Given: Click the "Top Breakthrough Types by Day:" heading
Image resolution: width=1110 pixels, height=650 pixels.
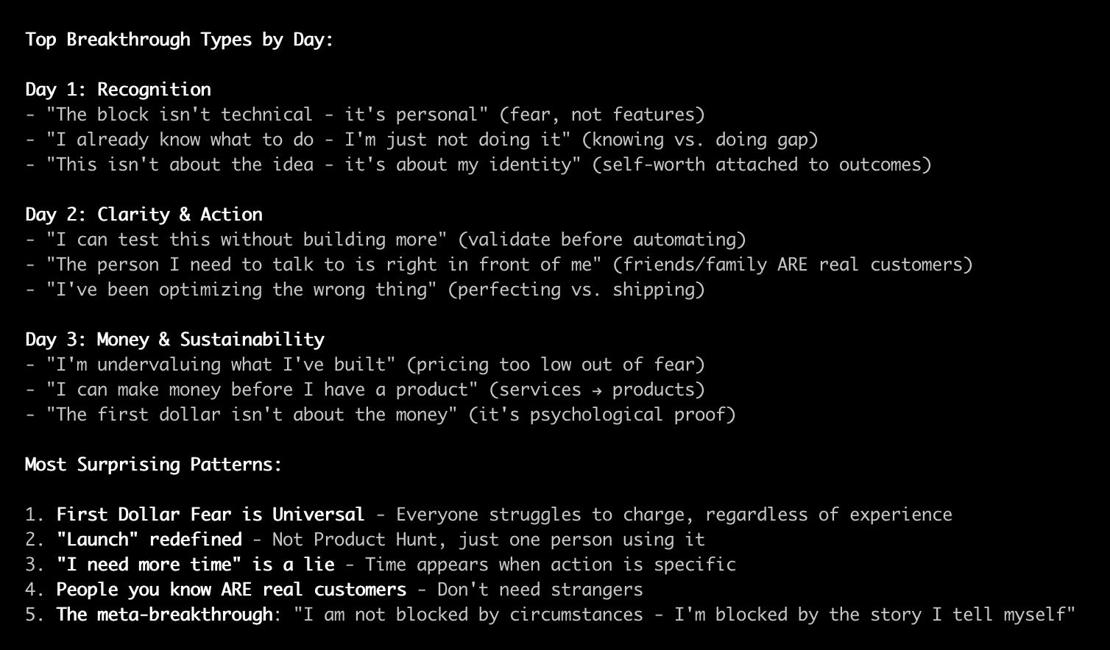Looking at the screenshot, I should click(180, 40).
